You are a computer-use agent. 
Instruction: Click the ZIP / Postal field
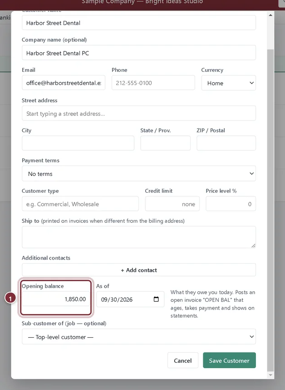tap(226, 143)
